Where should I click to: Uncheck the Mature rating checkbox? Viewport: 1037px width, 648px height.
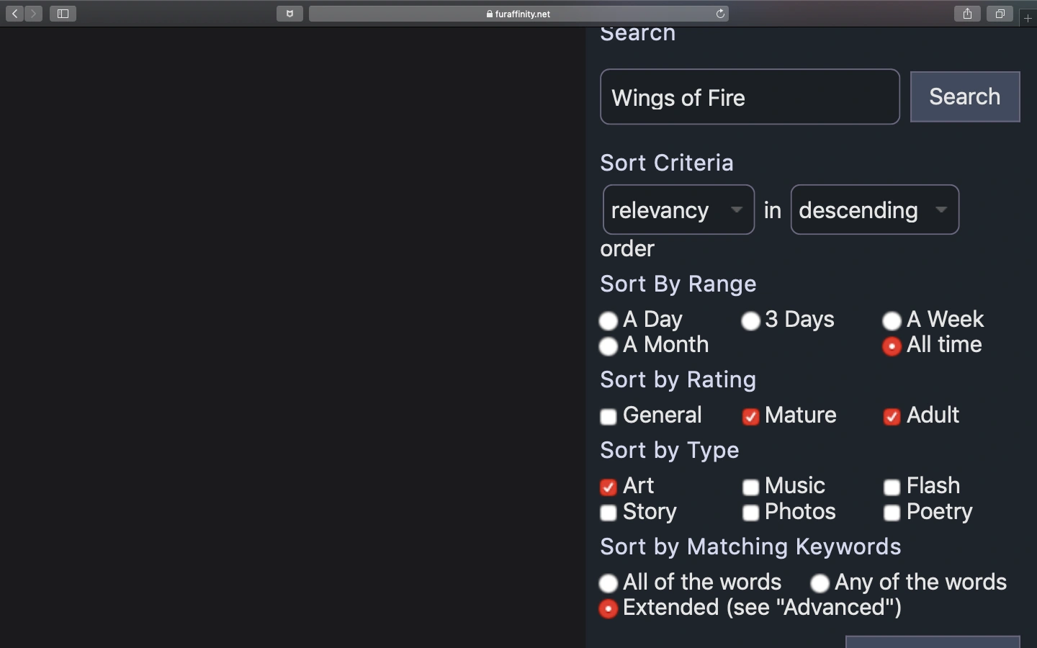click(750, 417)
